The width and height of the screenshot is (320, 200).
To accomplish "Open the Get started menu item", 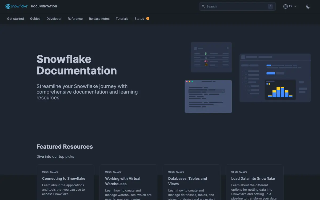I will tap(15, 19).
